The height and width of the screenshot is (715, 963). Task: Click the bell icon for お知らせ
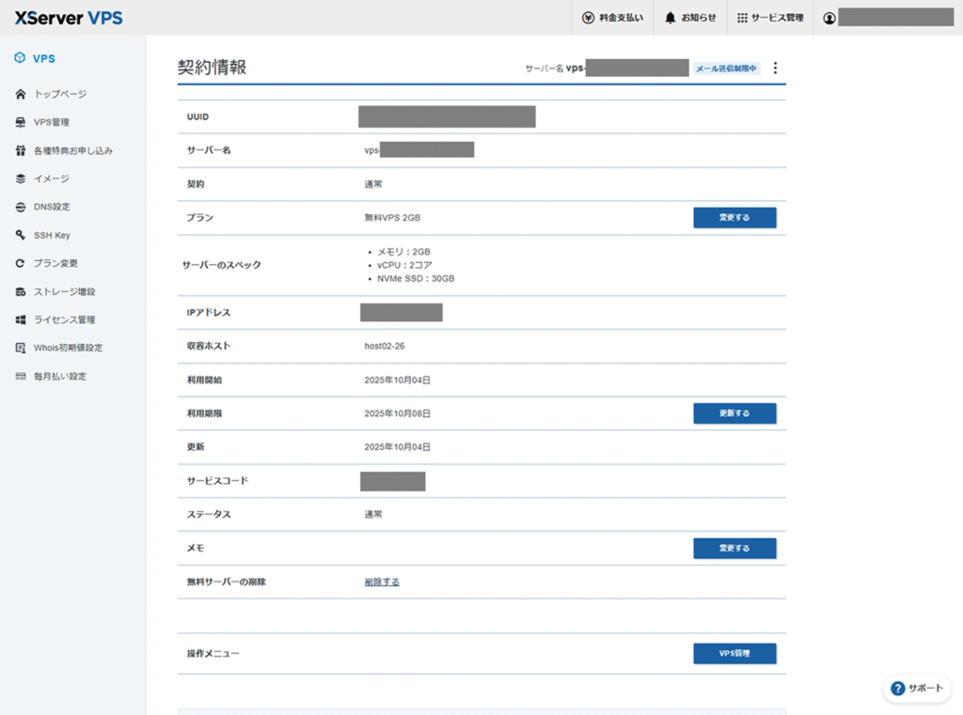670,18
